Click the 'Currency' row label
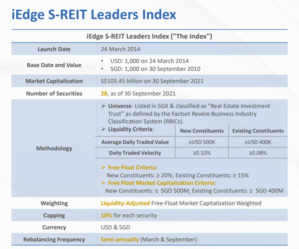299x249 pixels. click(54, 227)
